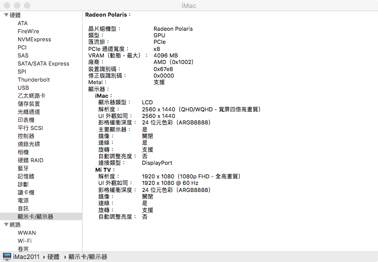Image resolution: width=378 pixels, height=262 pixels.
Task: Click device ID value 0x67e8
Action: (x=163, y=69)
